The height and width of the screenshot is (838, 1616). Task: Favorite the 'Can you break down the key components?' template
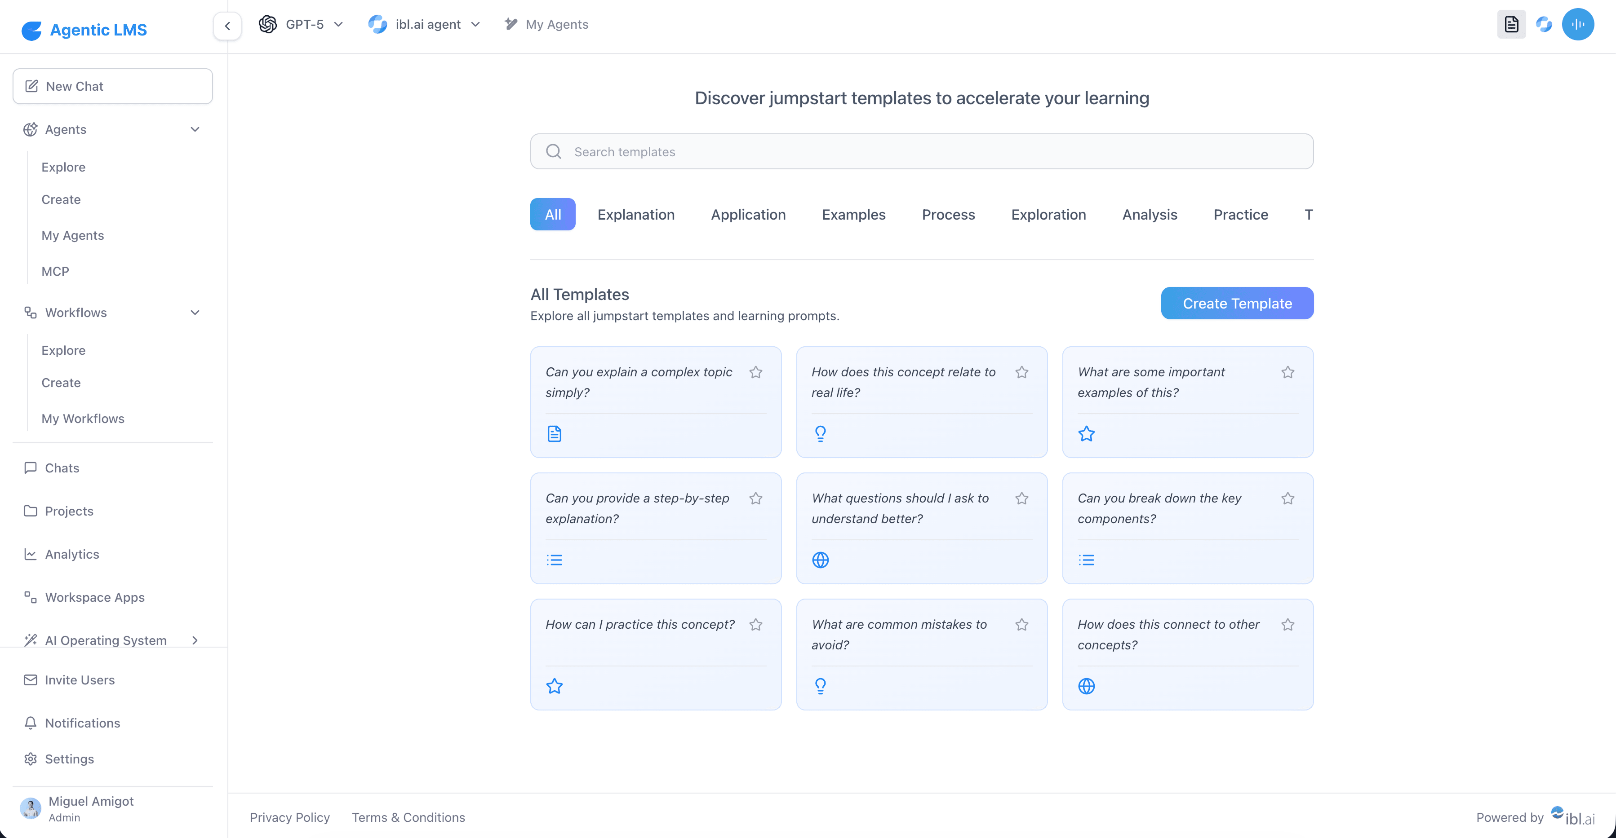[1288, 498]
